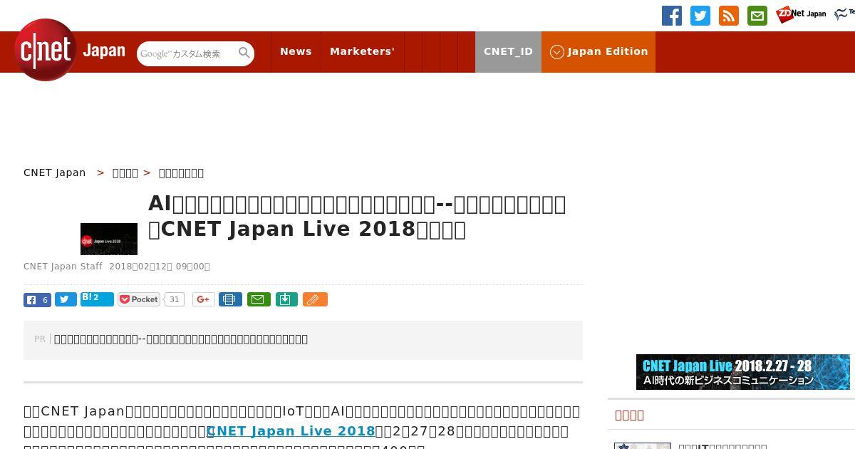This screenshot has width=855, height=449.
Task: Open the Twitter icon in the top bar
Action: pos(700,16)
